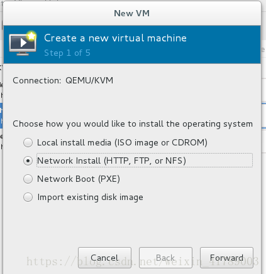Click the Cancel button
Viewport: 266px width, 274px height.
click(x=104, y=258)
